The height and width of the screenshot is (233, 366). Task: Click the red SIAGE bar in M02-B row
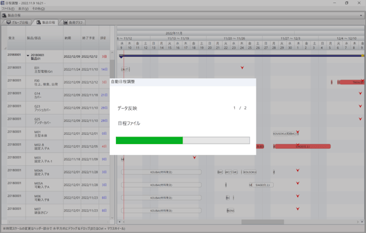(x=303, y=146)
